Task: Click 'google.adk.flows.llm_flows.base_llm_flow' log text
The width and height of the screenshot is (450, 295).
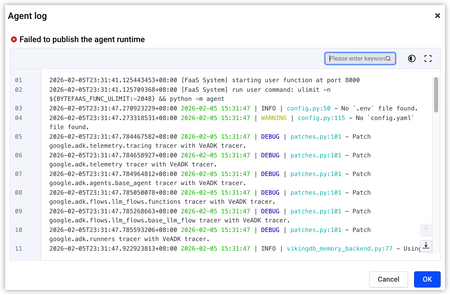Action: coord(122,220)
